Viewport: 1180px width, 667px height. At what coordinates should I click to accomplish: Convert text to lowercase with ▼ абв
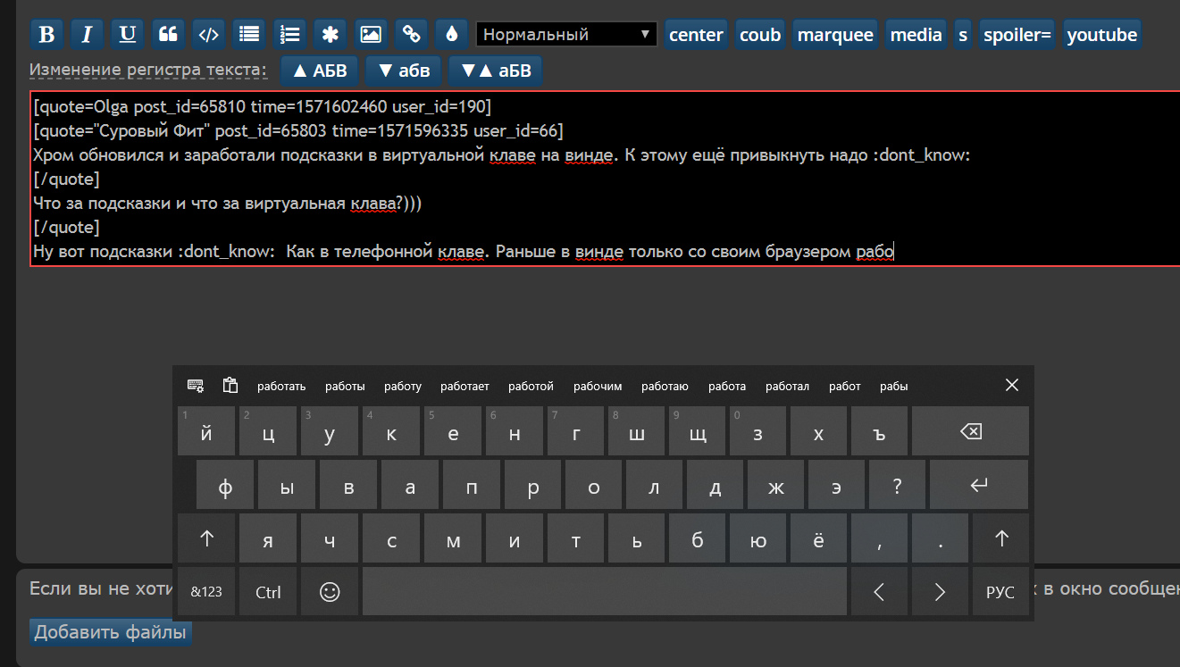point(404,71)
